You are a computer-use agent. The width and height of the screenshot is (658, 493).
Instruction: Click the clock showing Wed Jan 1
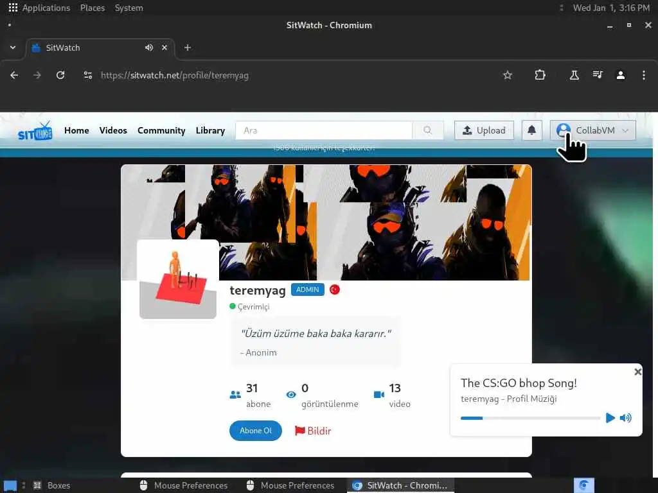(x=611, y=8)
